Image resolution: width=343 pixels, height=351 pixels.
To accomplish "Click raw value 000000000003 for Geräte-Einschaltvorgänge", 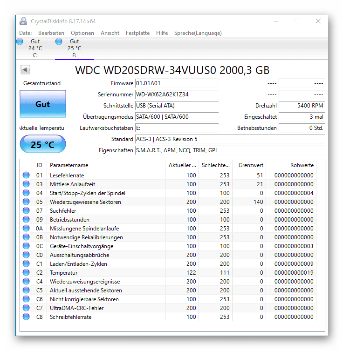I will [294, 246].
